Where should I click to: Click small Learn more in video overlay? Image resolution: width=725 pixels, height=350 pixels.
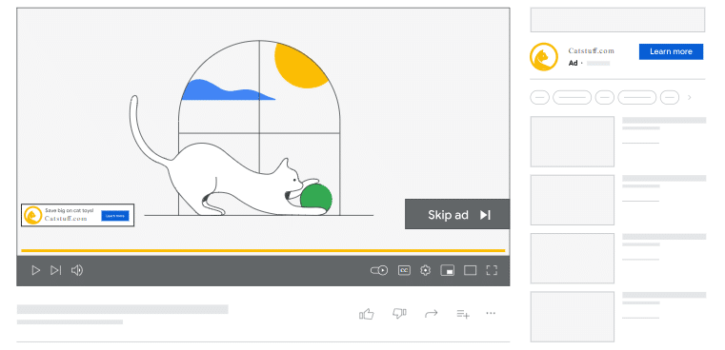115,216
